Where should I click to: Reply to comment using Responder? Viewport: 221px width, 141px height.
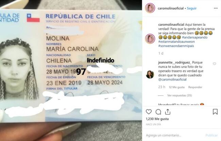coord(195,87)
